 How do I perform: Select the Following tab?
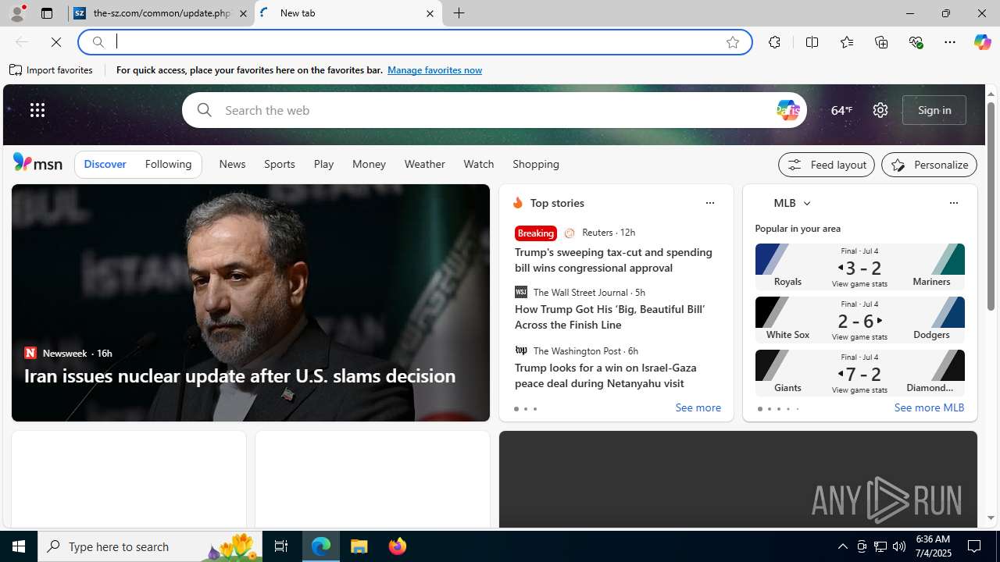pos(168,164)
